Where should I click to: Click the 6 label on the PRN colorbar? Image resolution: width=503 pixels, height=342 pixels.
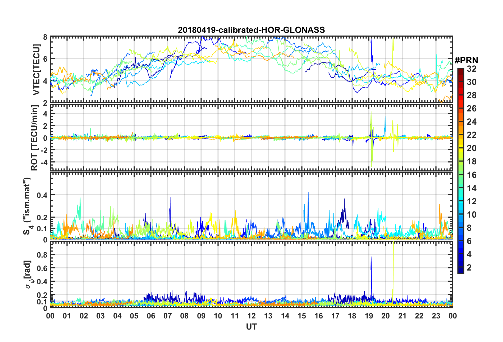469,241
